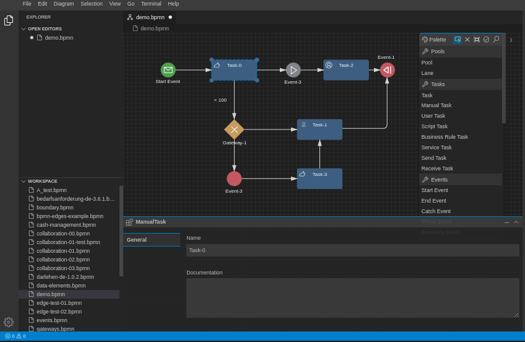The height and width of the screenshot is (342, 525).
Task: Click the warnings icon in status bar
Action: coord(19,336)
